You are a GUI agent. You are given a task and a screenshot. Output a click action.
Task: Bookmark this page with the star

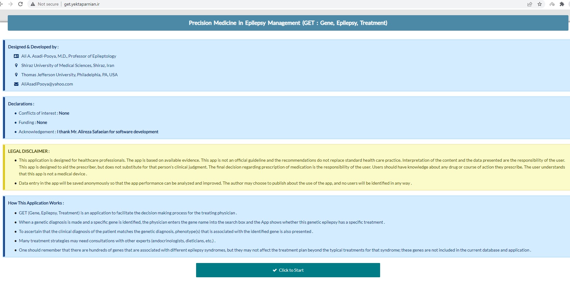540,4
